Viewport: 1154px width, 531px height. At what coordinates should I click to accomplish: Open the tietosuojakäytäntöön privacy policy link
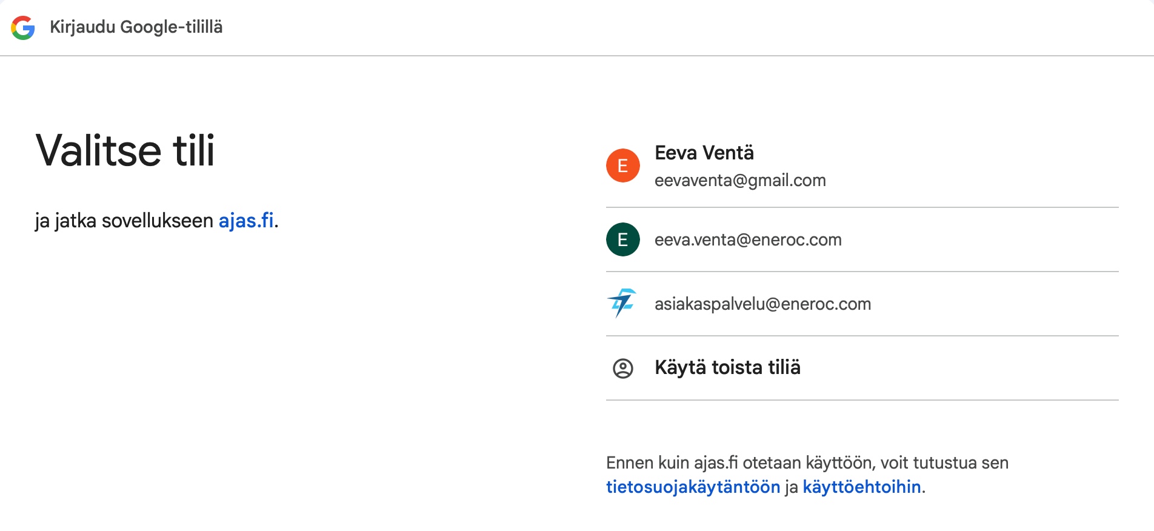pos(693,487)
